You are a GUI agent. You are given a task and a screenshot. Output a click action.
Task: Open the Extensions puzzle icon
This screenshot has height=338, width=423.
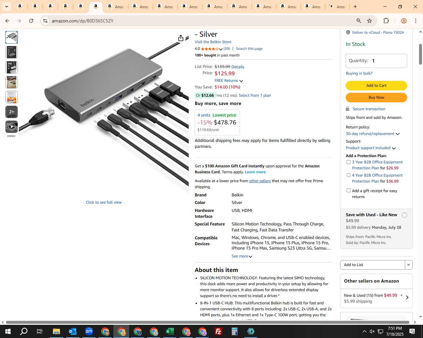coord(386,21)
